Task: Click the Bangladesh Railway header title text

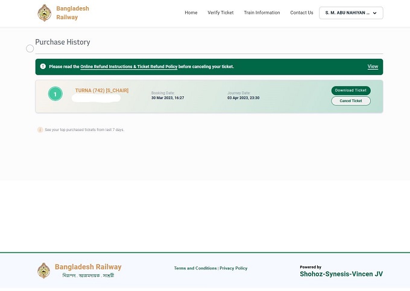Action: pyautogui.click(x=72, y=13)
